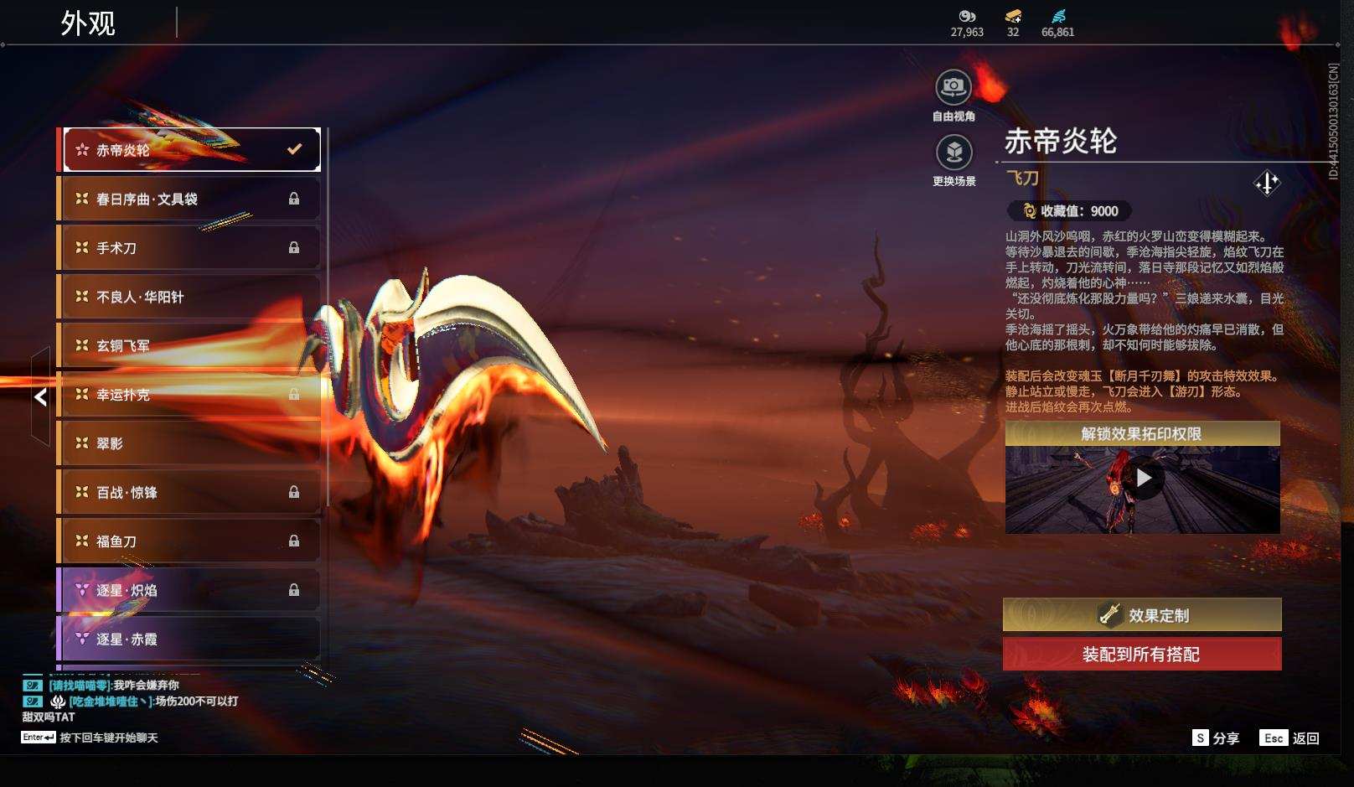Click 装配到所有搭配 red button
The height and width of the screenshot is (787, 1354).
point(1142,654)
